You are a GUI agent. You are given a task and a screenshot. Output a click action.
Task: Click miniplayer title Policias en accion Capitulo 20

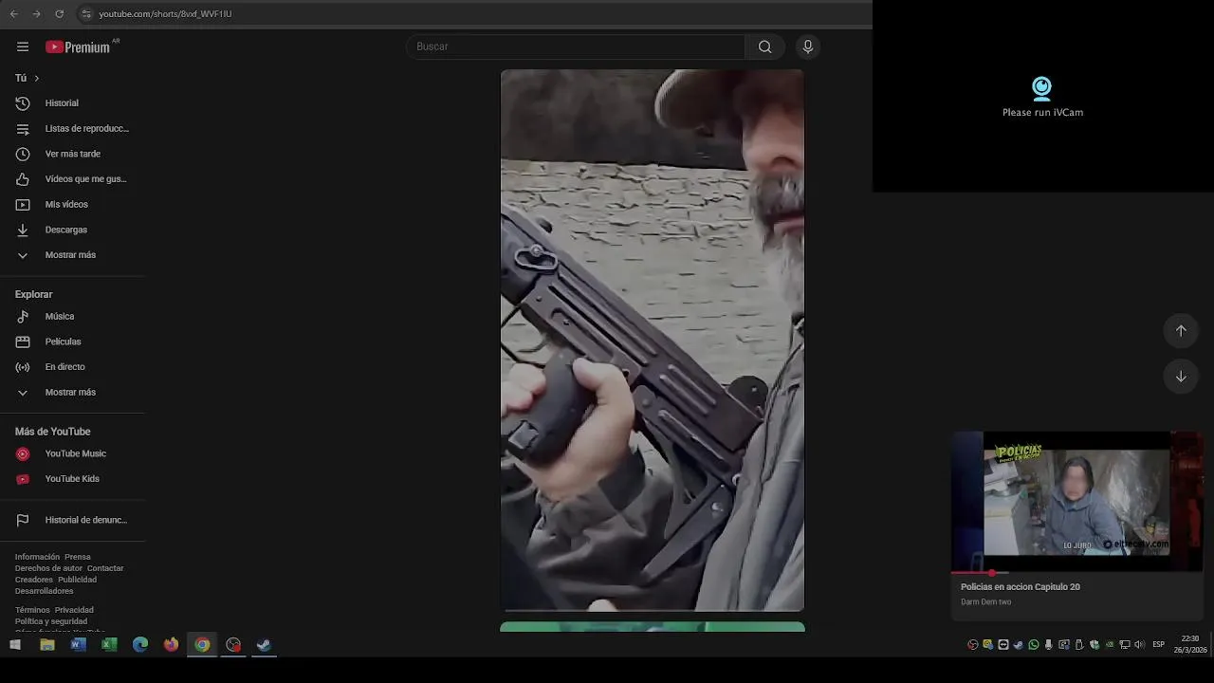point(1021,587)
